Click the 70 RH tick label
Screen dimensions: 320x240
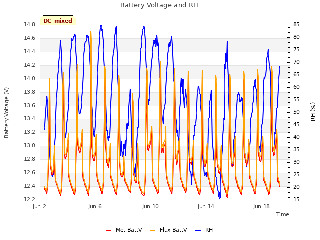click(296, 62)
